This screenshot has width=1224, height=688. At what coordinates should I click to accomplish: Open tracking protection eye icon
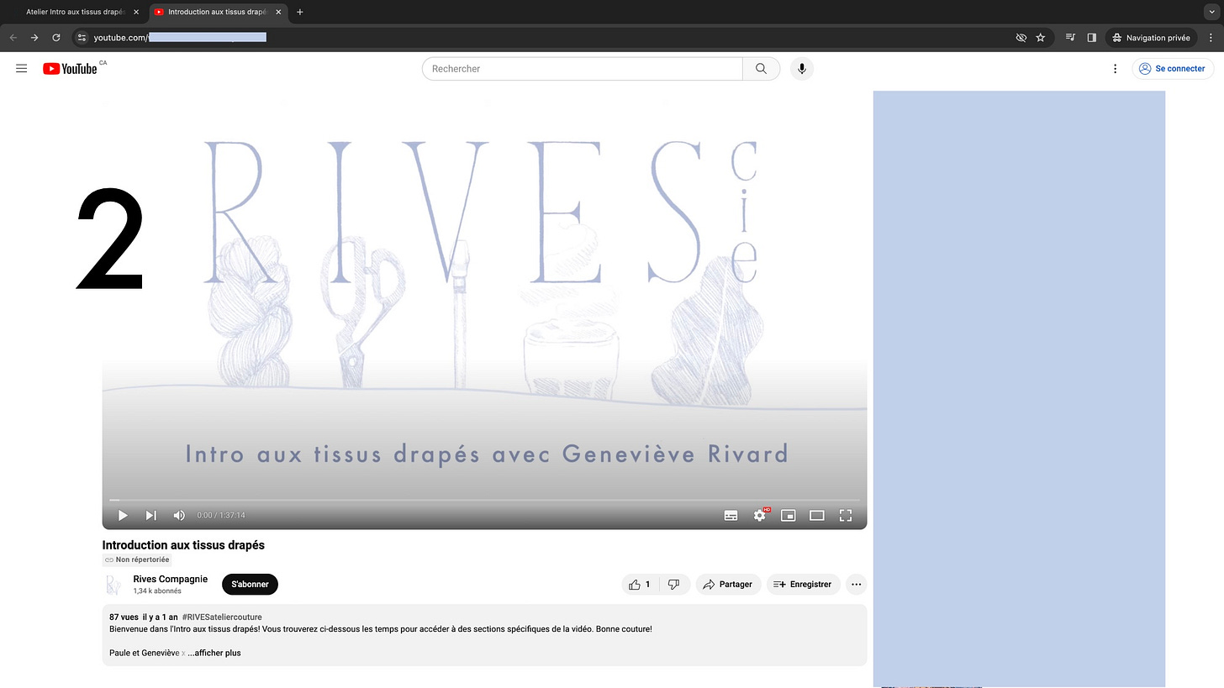pos(1021,38)
